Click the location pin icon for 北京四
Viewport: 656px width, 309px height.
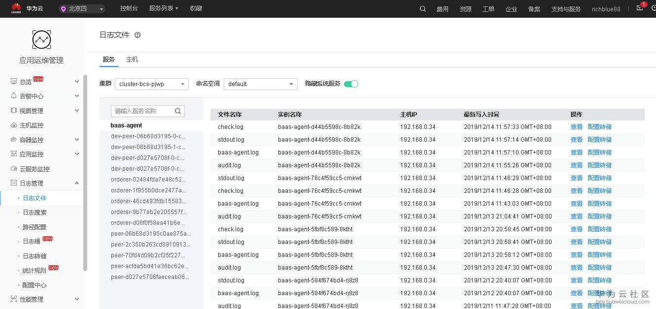[x=63, y=9]
